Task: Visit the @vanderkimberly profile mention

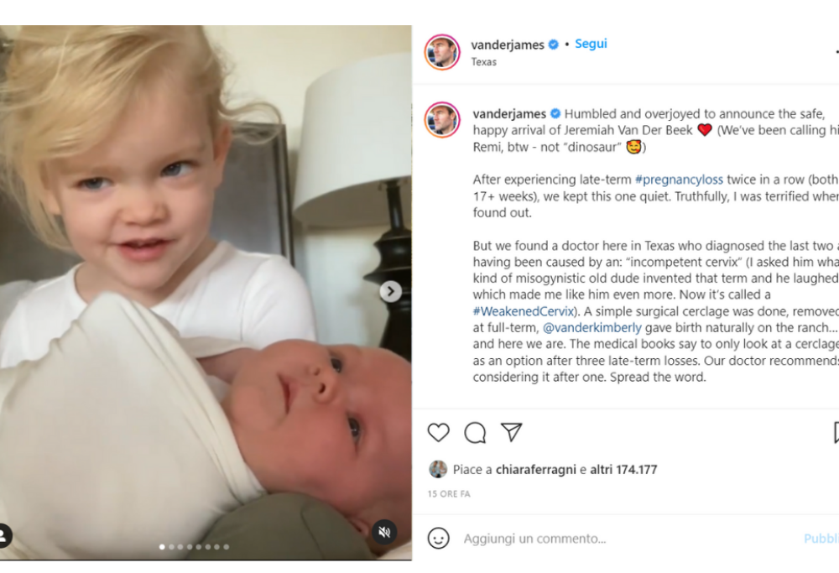Action: click(x=591, y=327)
